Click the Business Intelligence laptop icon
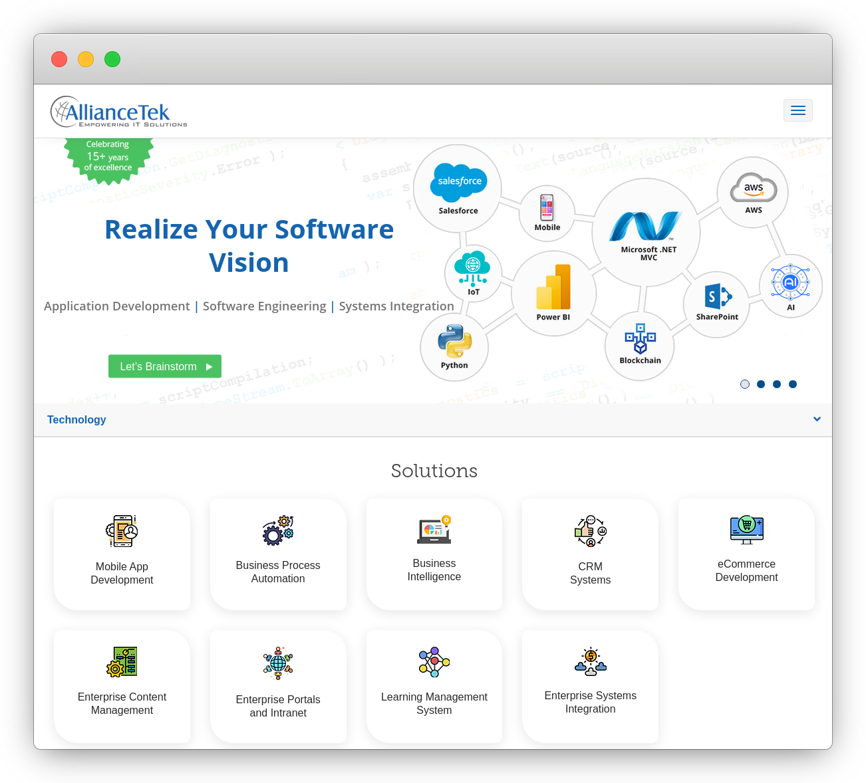This screenshot has height=783, width=866. point(434,530)
